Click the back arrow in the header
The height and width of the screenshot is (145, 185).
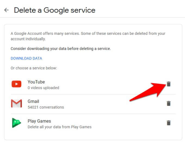tap(6, 10)
